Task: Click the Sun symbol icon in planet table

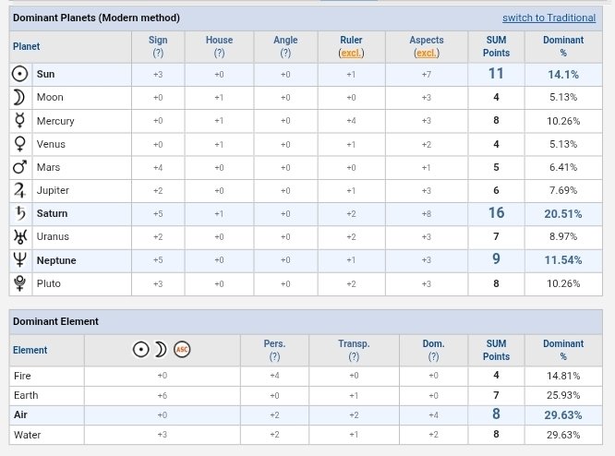Action: coord(20,74)
